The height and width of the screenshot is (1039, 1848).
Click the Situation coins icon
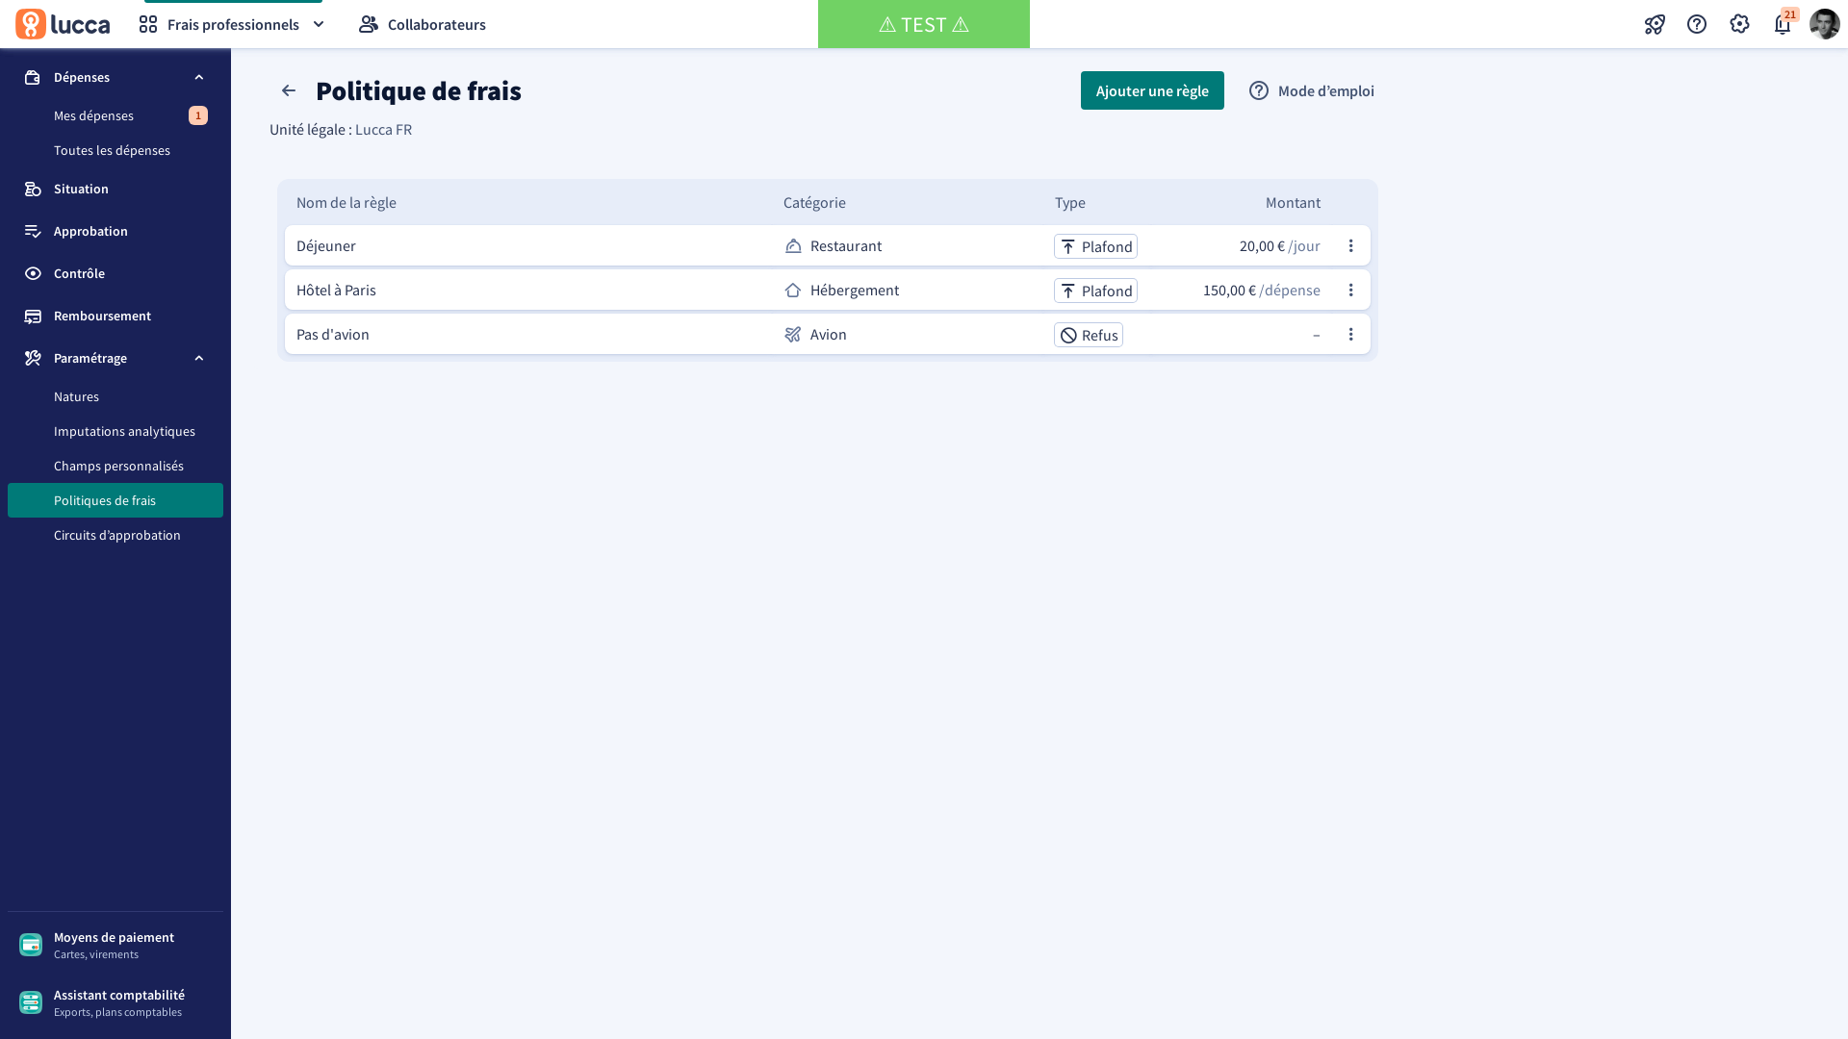click(33, 189)
